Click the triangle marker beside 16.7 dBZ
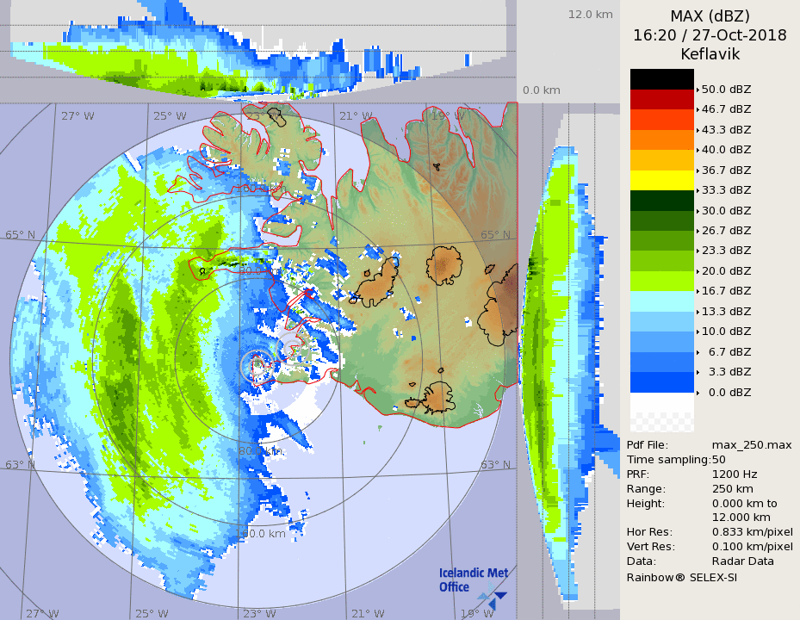Image resolution: width=800 pixels, height=620 pixels. 698,291
